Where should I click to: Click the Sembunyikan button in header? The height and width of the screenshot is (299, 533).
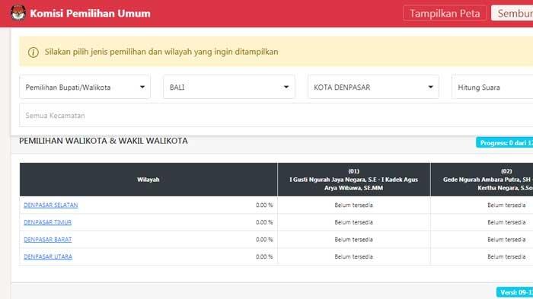click(x=512, y=13)
